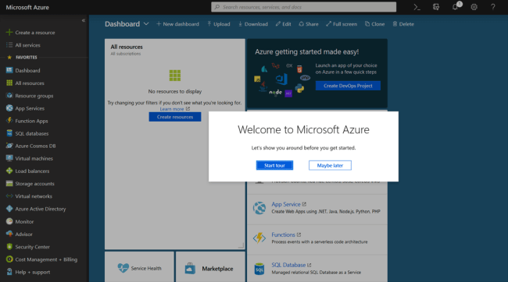The width and height of the screenshot is (508, 282).
Task: Click the All resources tile resize handle
Action: click(241, 245)
